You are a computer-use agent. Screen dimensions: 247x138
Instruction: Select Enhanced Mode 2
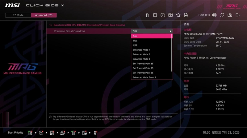click(141, 54)
